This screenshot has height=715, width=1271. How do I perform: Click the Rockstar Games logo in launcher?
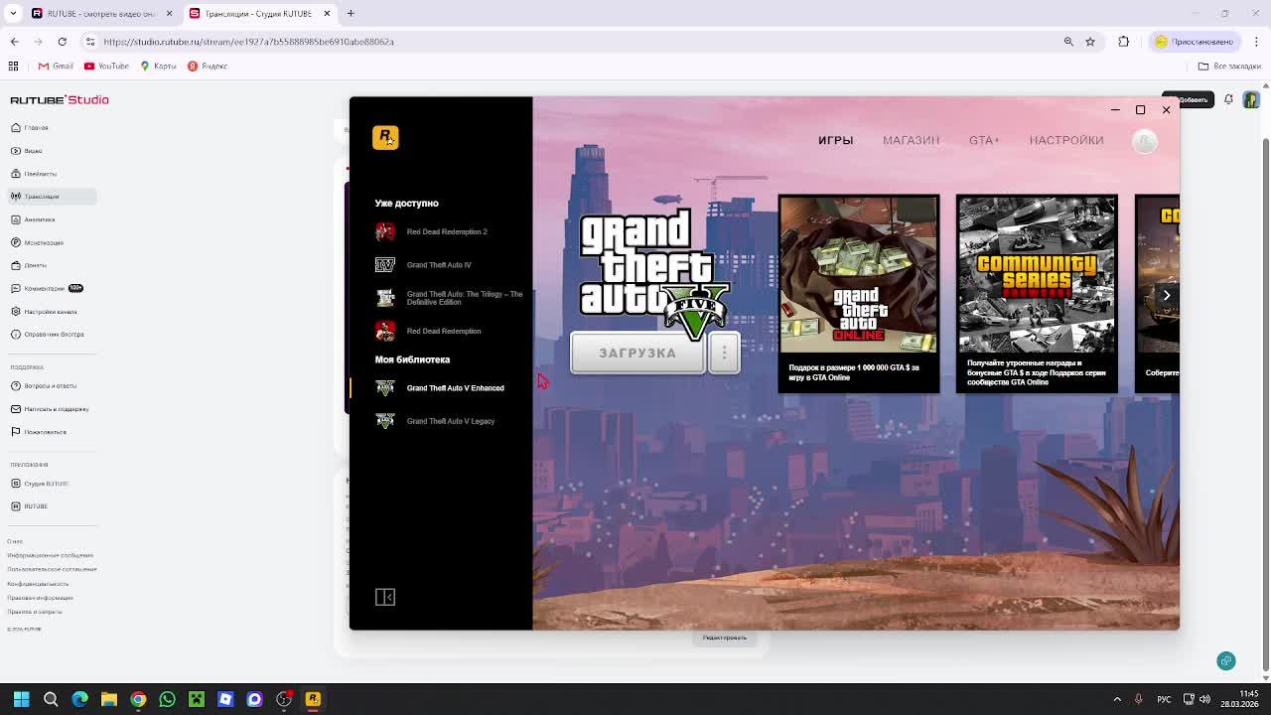[385, 137]
